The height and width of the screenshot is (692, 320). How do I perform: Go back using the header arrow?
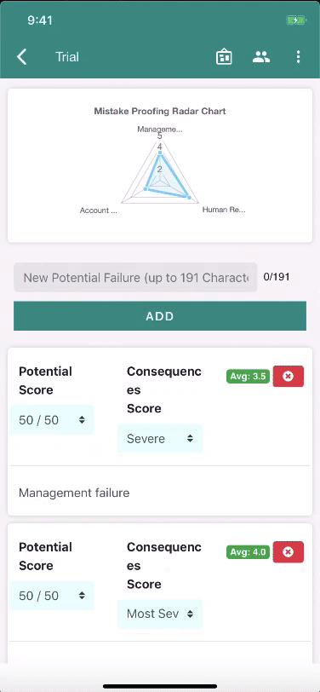pyautogui.click(x=21, y=57)
